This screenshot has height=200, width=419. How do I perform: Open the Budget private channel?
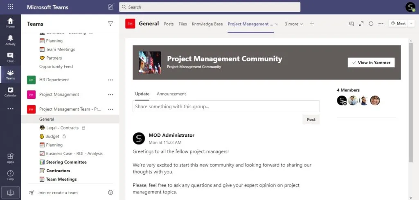52,136
